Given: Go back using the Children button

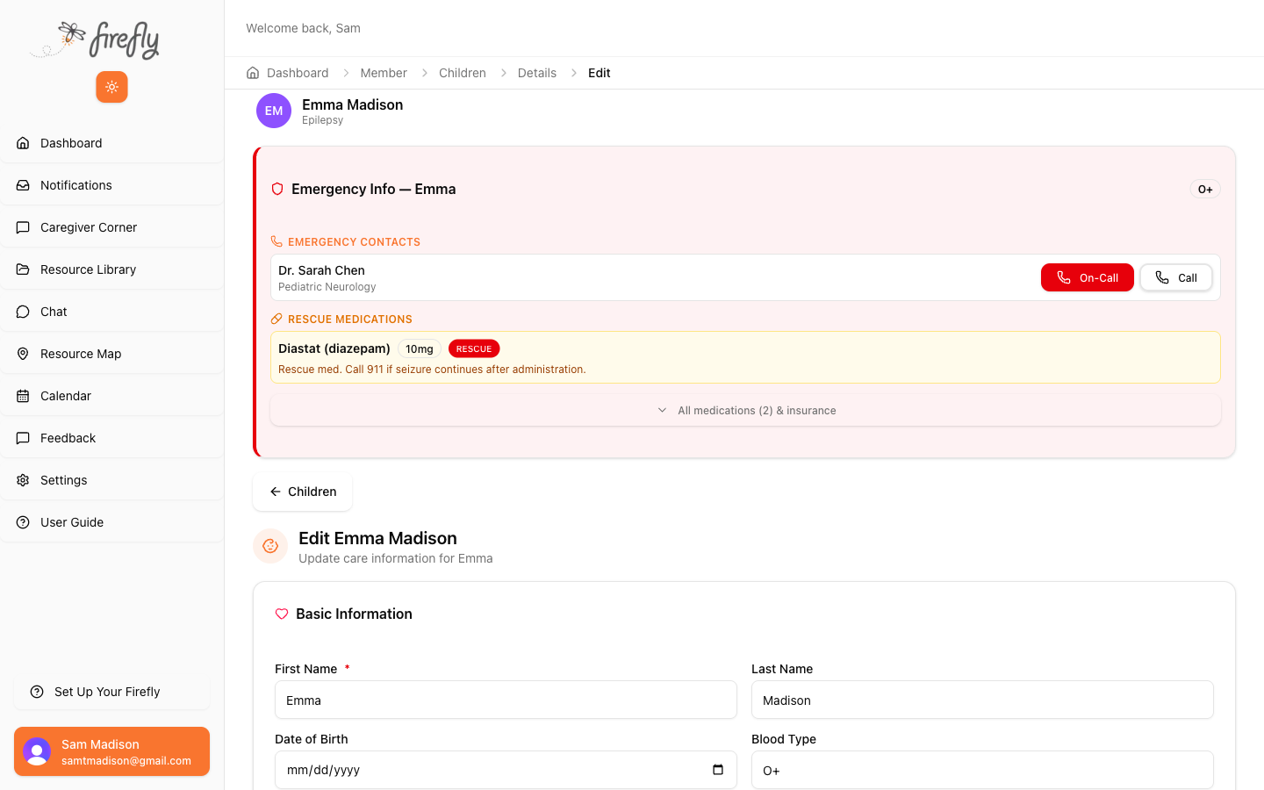Looking at the screenshot, I should (x=303, y=492).
